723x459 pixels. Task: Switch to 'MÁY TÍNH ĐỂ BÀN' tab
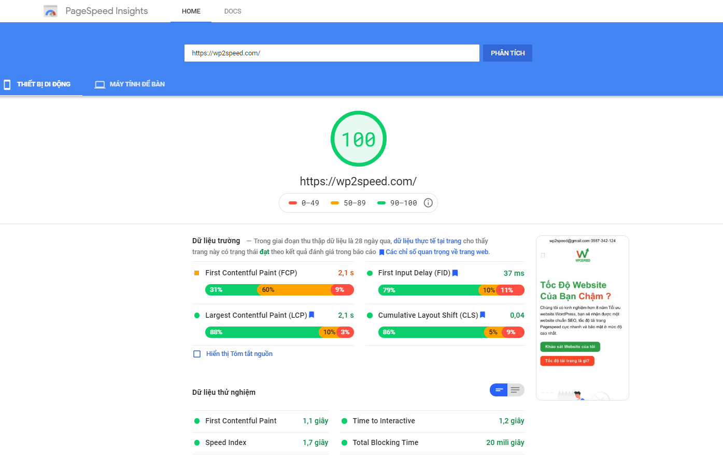click(x=130, y=84)
